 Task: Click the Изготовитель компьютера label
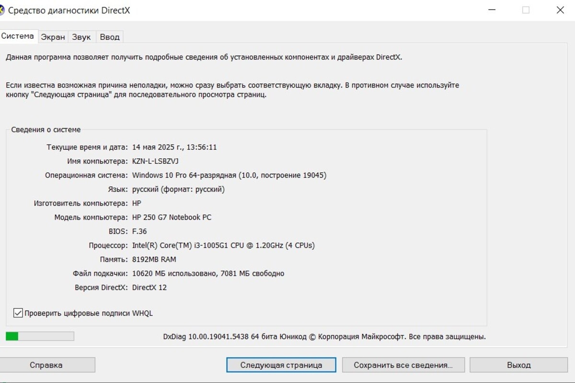point(81,203)
